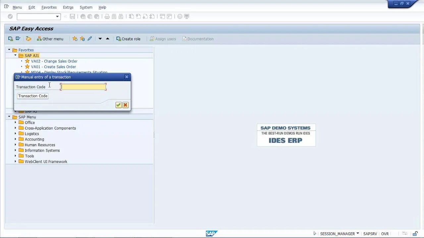Click the Create New Session icon

162,17
